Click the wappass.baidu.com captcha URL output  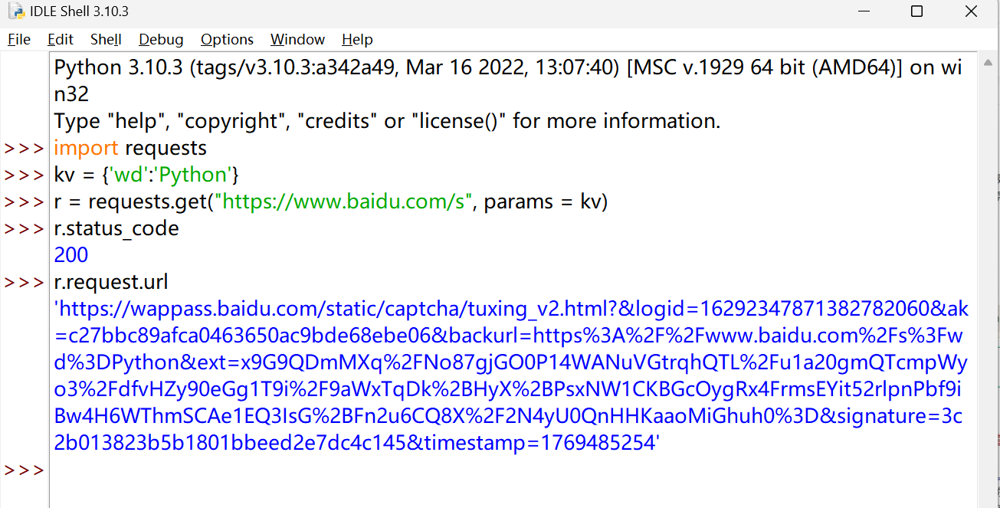[x=512, y=375]
